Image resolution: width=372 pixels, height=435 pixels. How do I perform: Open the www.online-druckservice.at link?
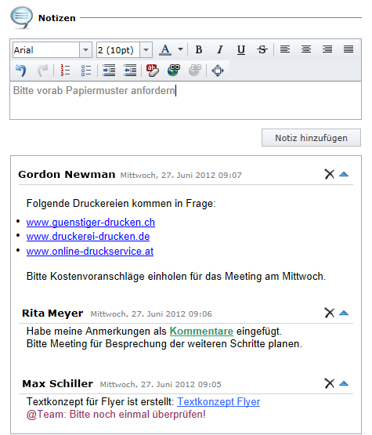(x=90, y=251)
